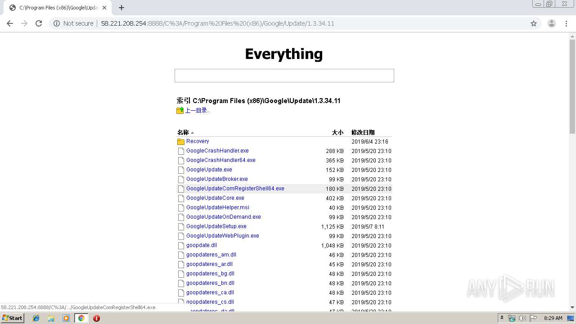
Task: Click the network tray icon
Action: coord(512,318)
